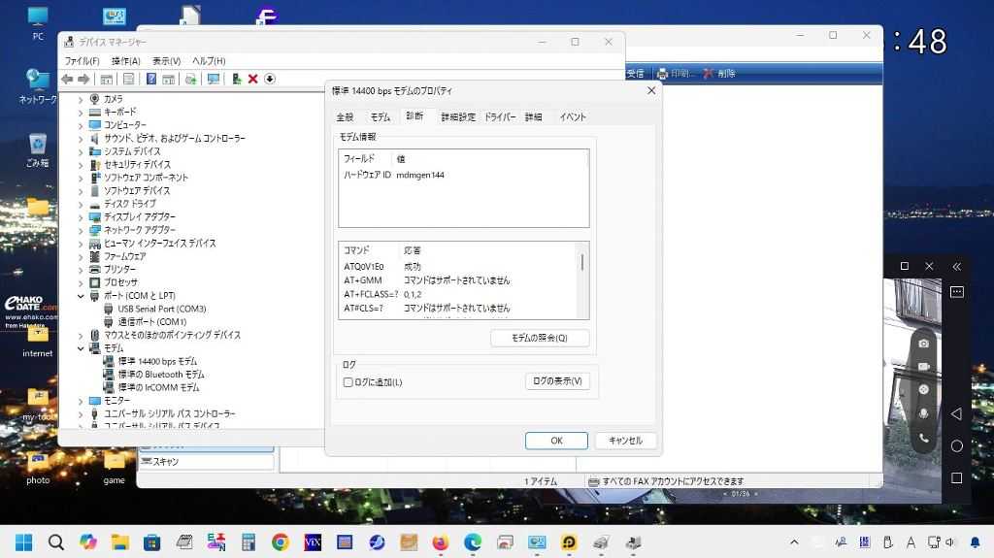Click the キャンセル button

tap(626, 441)
